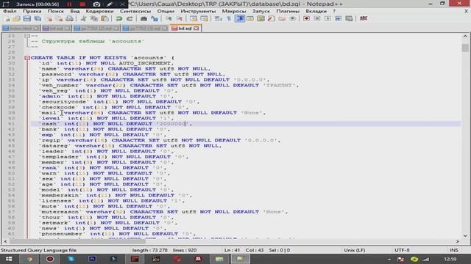Open Skype from the taskbar
Viewport: 471px width, 264px height.
(x=71, y=259)
